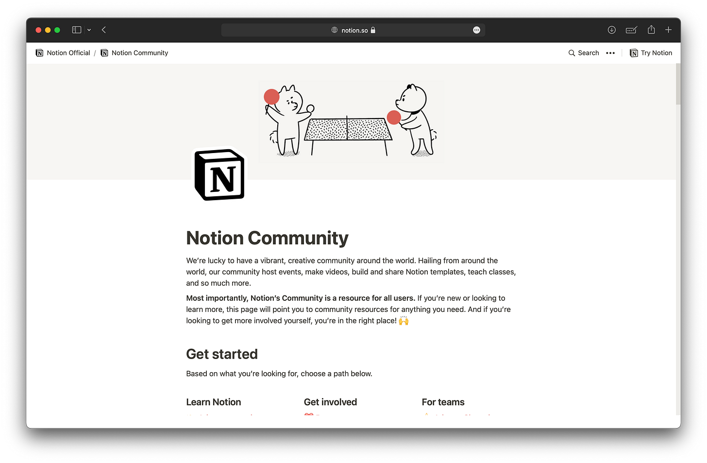The width and height of the screenshot is (707, 463).
Task: Click text 'Based on what you're looking for'
Action: 242,374
